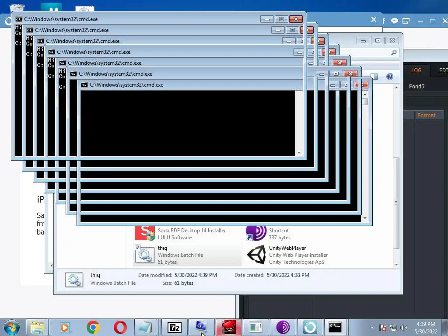
Task: Open 7-Zip from the taskbar
Action: pyautogui.click(x=174, y=327)
